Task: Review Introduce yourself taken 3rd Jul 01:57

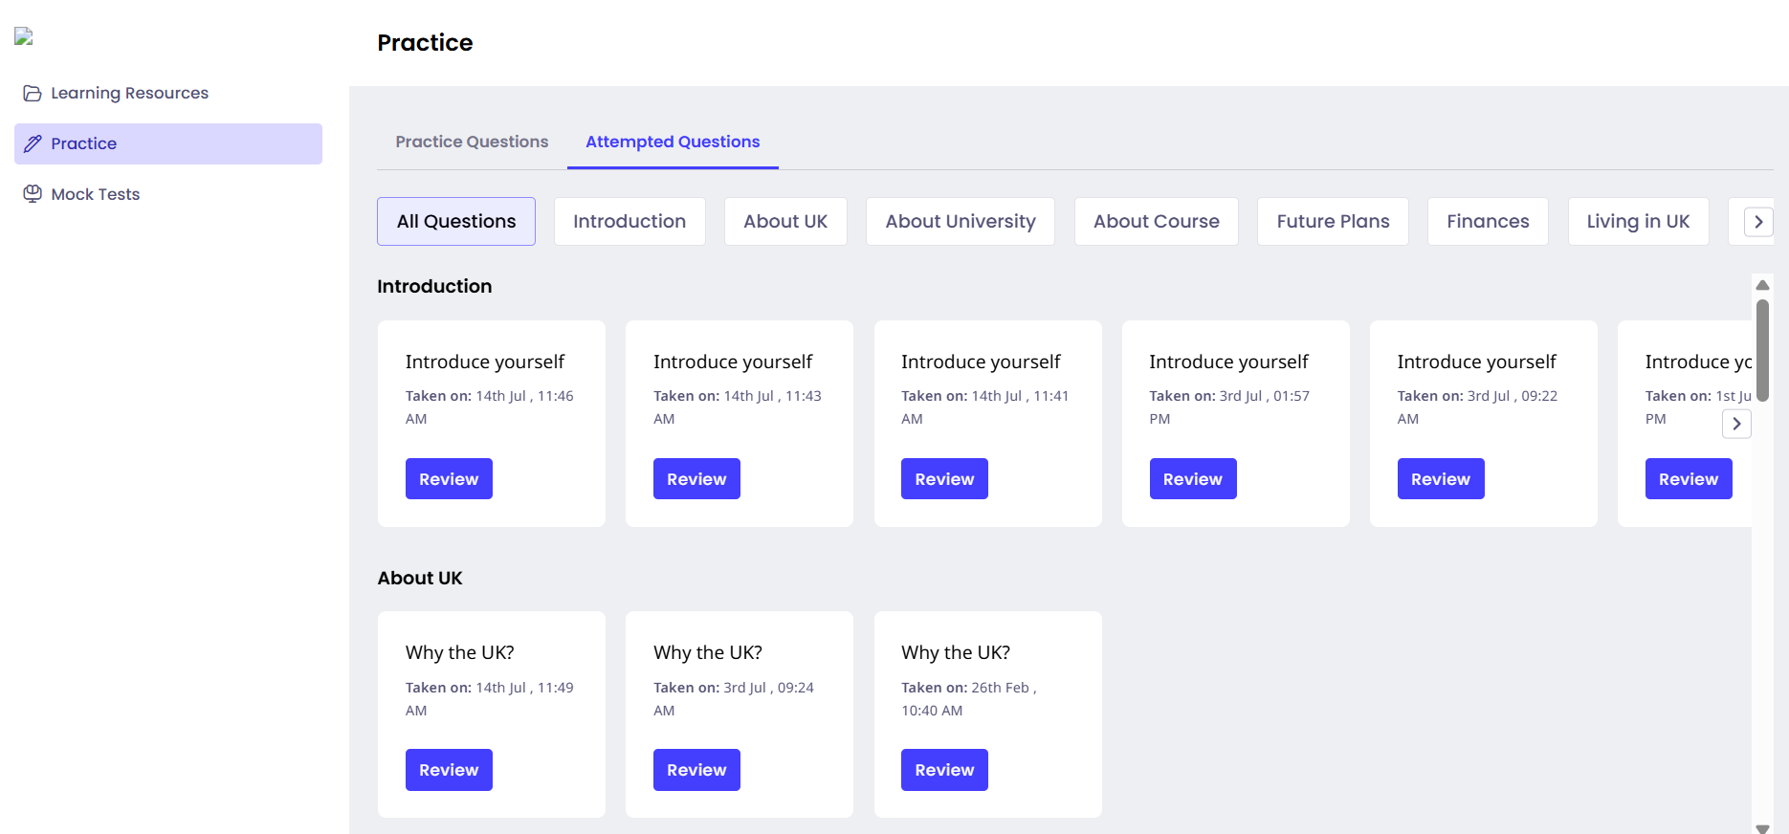Action: pos(1193,479)
